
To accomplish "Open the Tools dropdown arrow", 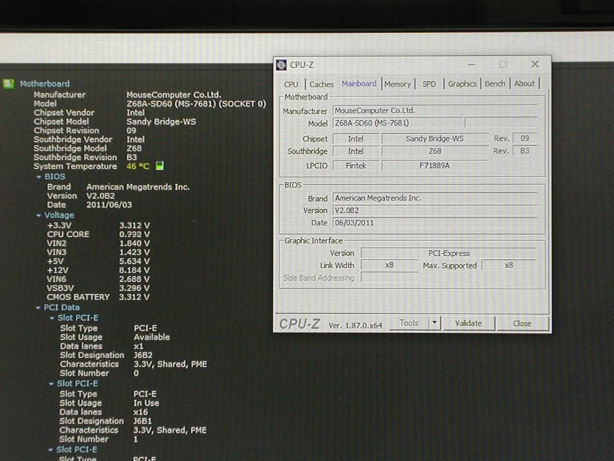I will tap(435, 323).
